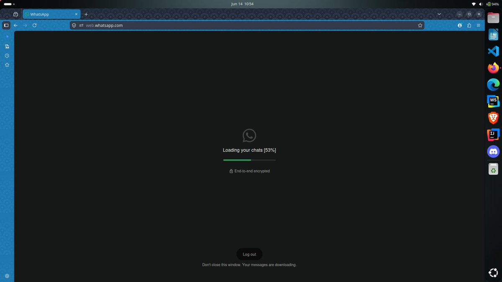This screenshot has width=502, height=282.
Task: Bookmark this page with the star
Action: pyautogui.click(x=420, y=25)
